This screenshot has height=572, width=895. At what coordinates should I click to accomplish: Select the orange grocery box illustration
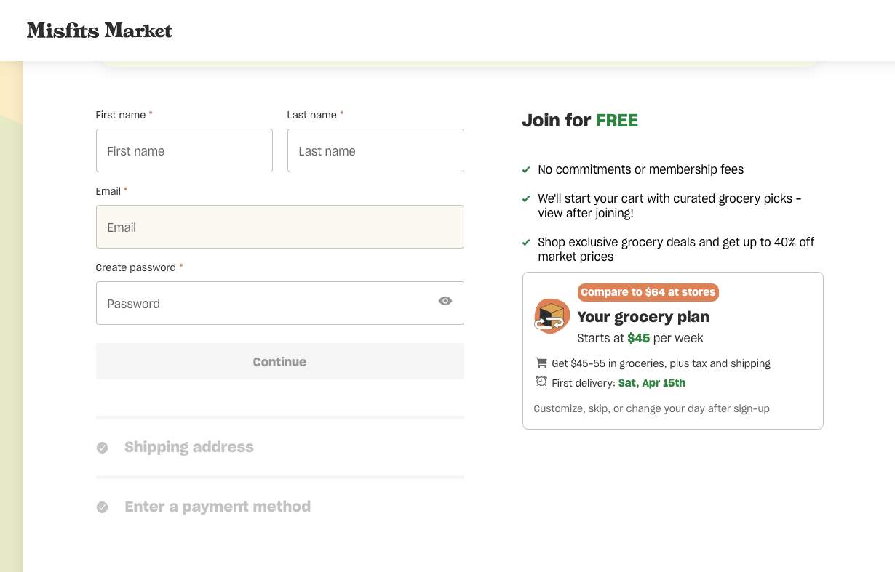(x=552, y=315)
